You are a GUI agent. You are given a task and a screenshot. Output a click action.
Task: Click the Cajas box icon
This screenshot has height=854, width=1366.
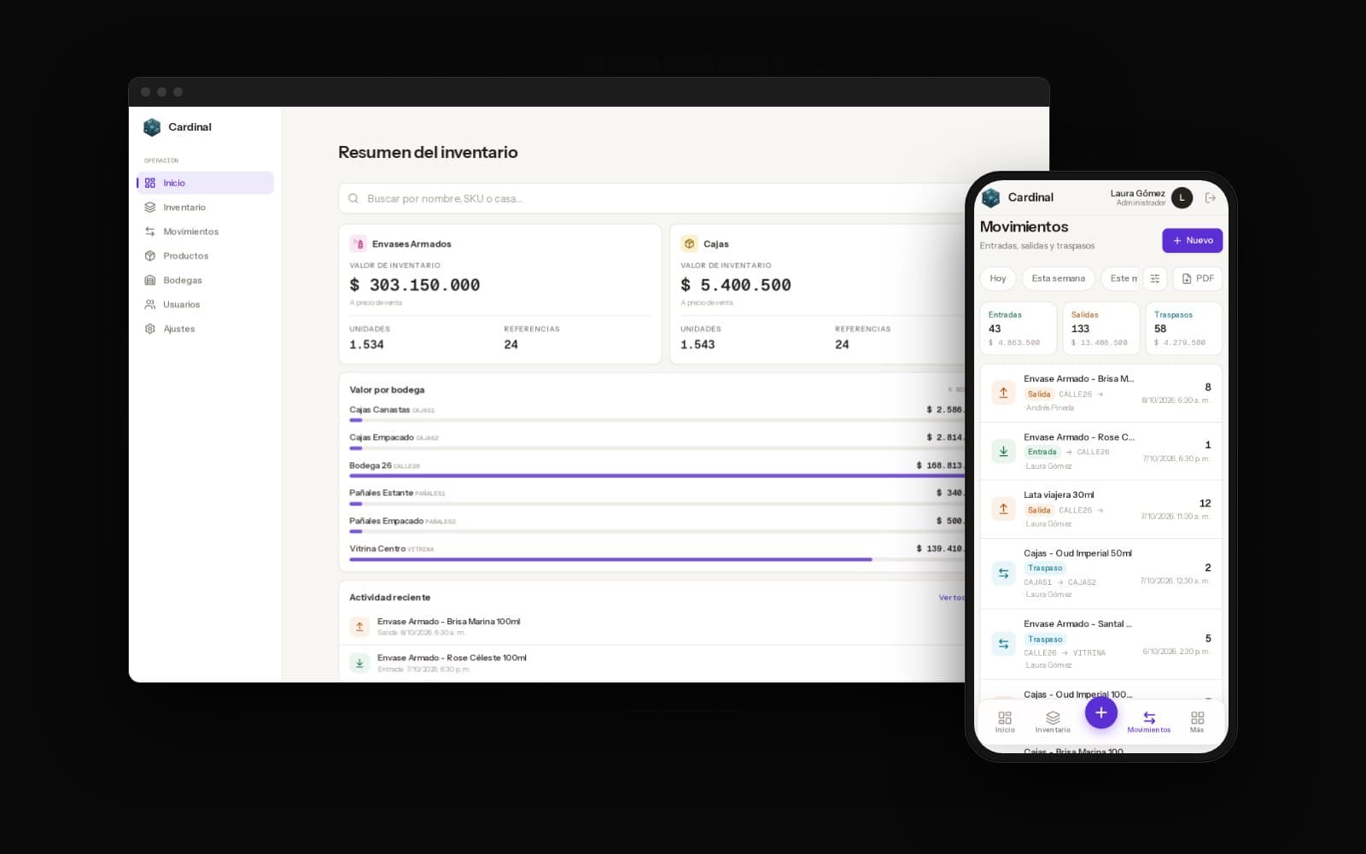click(x=689, y=244)
